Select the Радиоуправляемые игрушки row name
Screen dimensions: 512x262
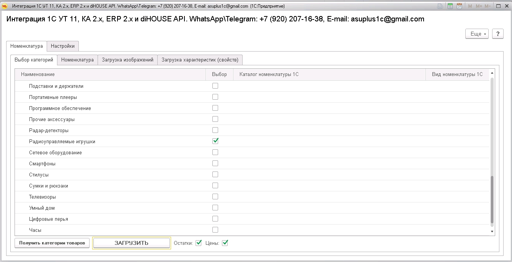point(62,142)
